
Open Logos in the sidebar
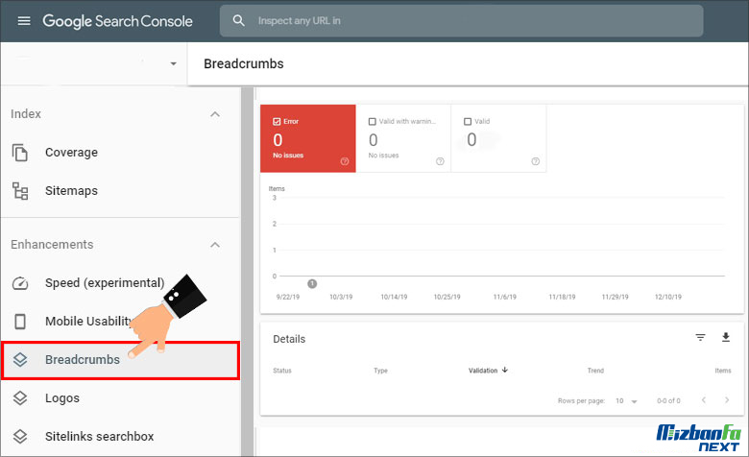click(x=62, y=398)
